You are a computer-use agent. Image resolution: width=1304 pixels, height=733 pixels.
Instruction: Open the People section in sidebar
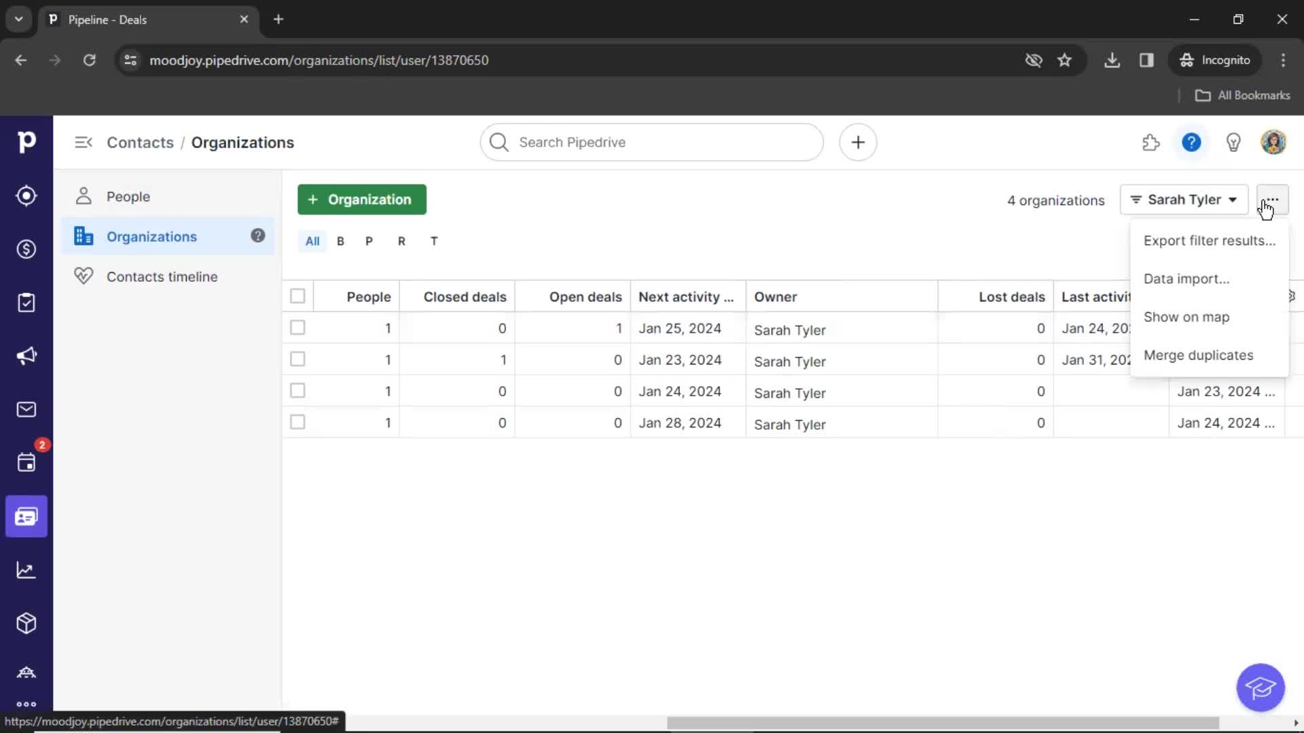point(128,196)
